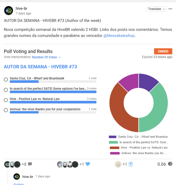Select the Antivax poll option radio
Screen dimensions: 176x185
[x=6, y=110]
